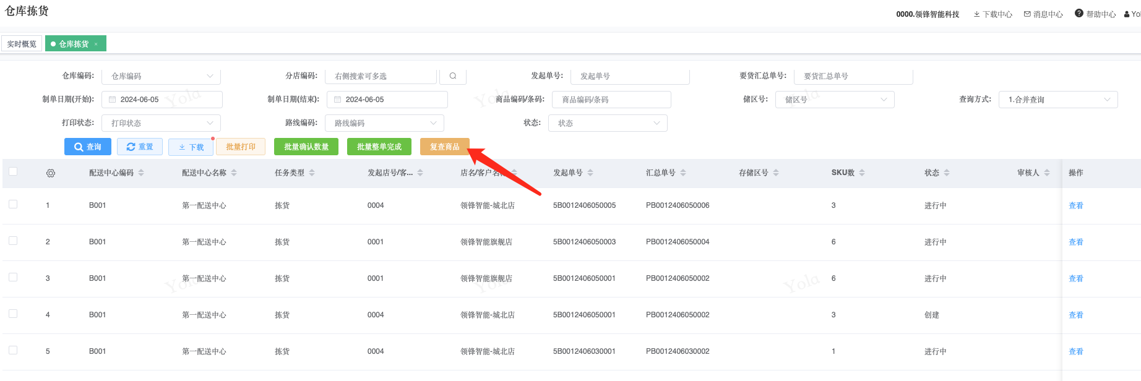The image size is (1141, 381).
Task: Open 帮助中心 question mark icon
Action: [x=1079, y=14]
